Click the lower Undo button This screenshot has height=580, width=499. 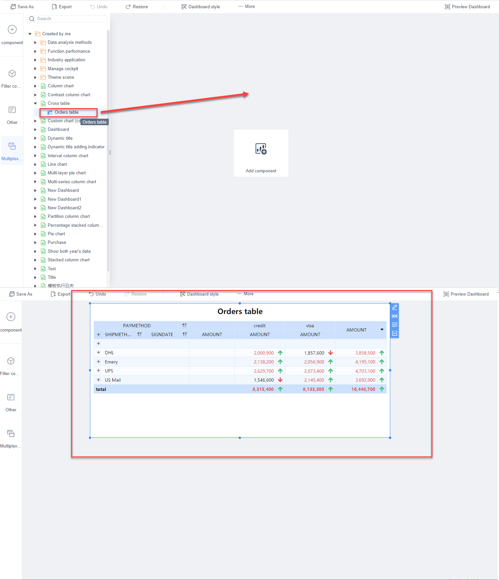(x=98, y=294)
